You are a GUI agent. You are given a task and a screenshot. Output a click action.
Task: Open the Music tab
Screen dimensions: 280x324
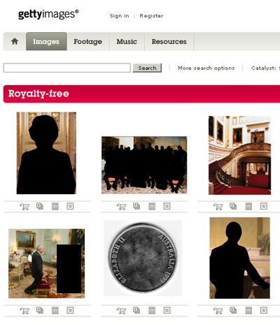[x=127, y=41]
